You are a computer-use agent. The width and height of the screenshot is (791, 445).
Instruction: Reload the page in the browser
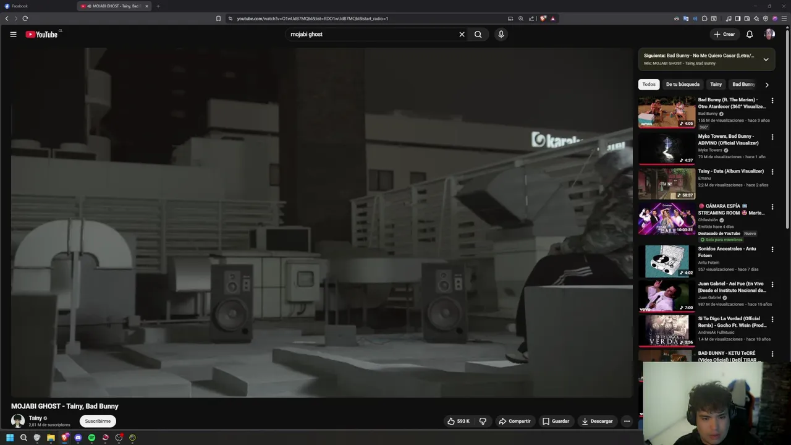(x=25, y=19)
